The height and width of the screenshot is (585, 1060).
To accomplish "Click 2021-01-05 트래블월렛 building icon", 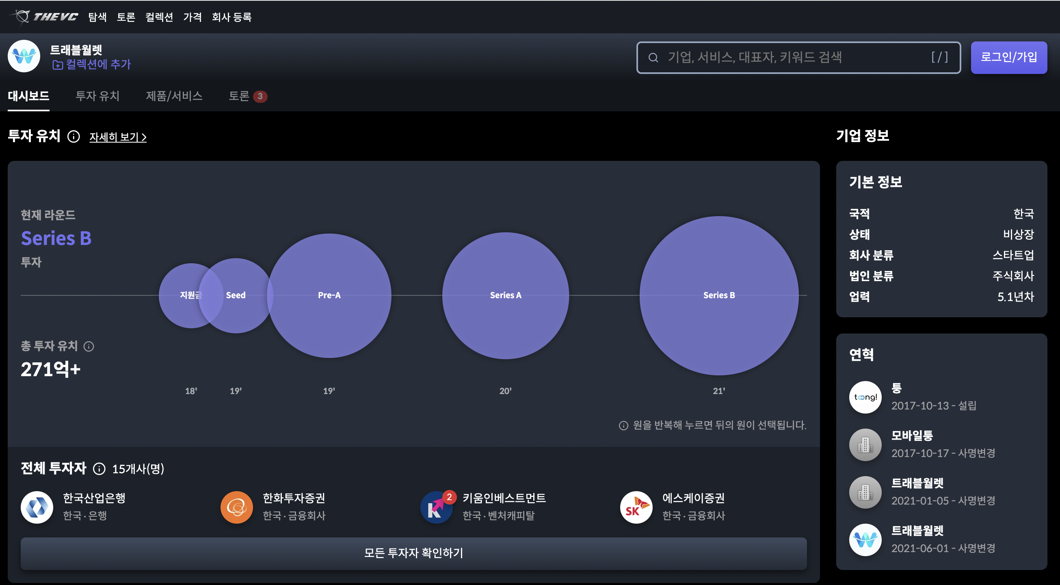I will (865, 493).
